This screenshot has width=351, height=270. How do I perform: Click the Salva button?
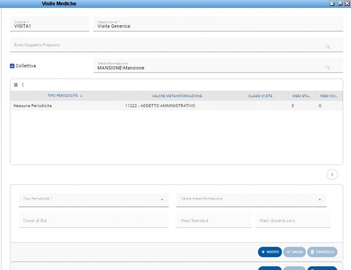[294, 252]
